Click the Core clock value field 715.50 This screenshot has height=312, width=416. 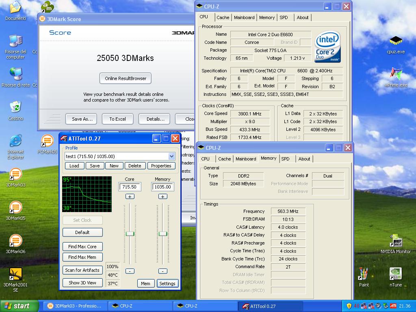click(x=130, y=187)
